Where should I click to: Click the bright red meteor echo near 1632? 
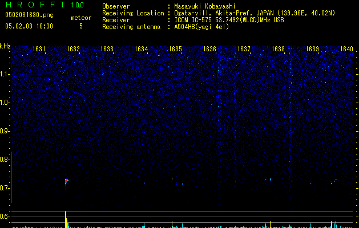pos(66,181)
